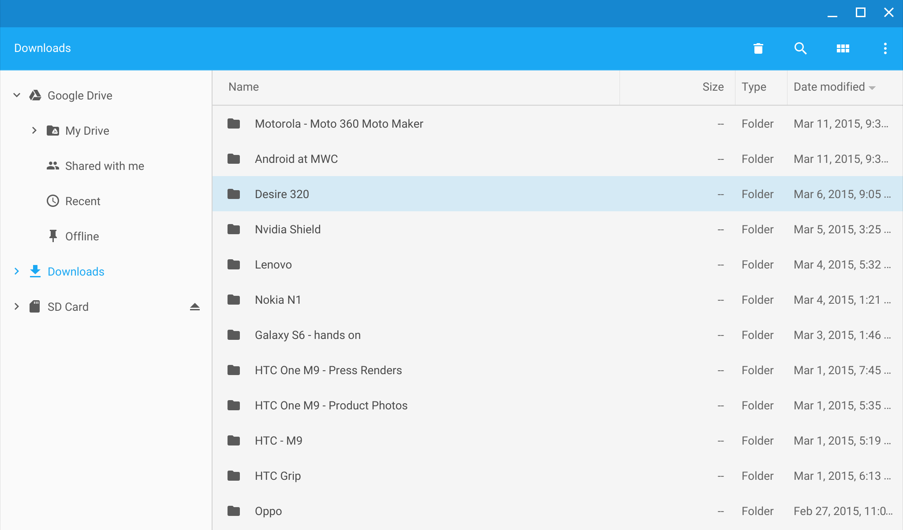The width and height of the screenshot is (903, 530).
Task: Click the Date modified column header label
Action: point(829,87)
